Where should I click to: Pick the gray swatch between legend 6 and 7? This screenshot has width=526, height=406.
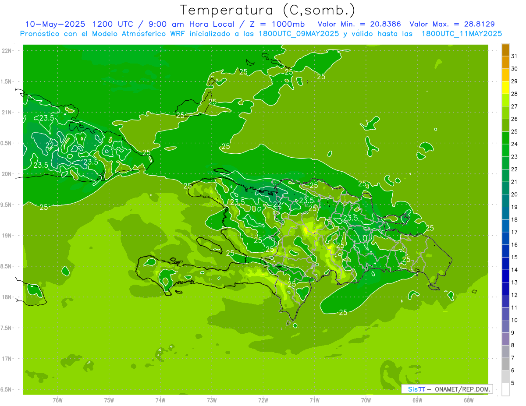point(505,364)
